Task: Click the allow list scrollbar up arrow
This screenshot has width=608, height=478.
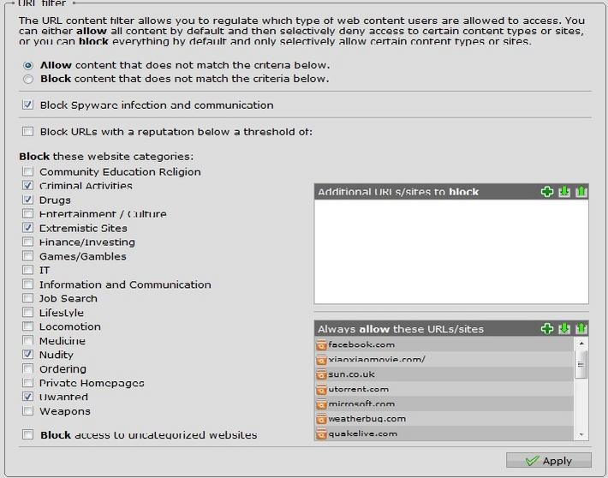Action: point(581,344)
